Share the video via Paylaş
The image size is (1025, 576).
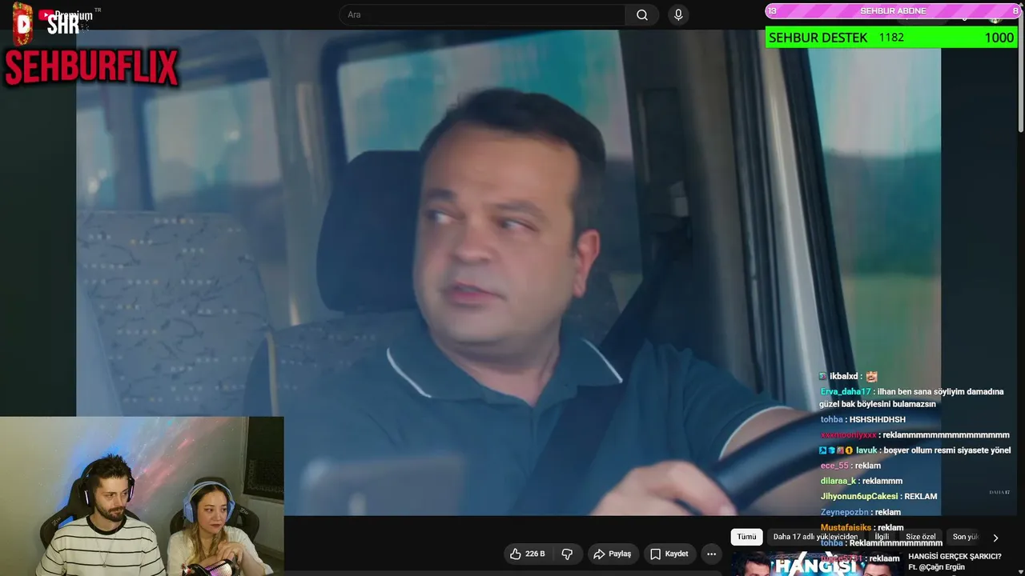click(612, 554)
